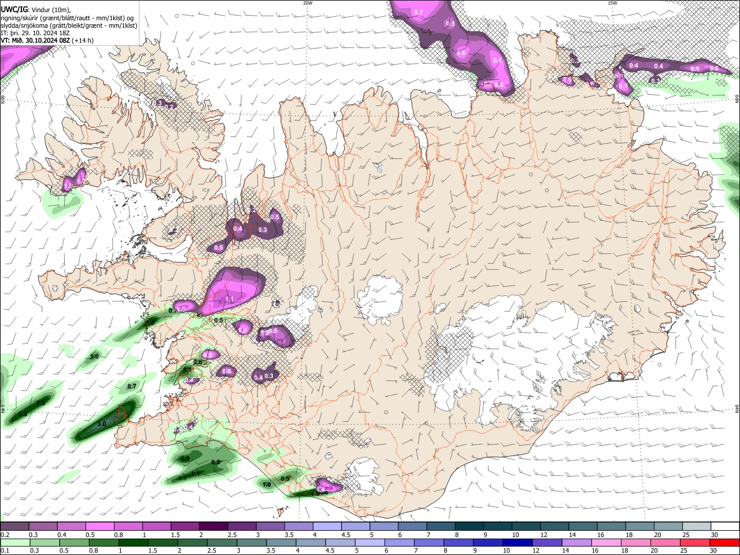Click the '0.2' label on the upper snow scale
The height and width of the screenshot is (555, 740).
click(x=5, y=535)
